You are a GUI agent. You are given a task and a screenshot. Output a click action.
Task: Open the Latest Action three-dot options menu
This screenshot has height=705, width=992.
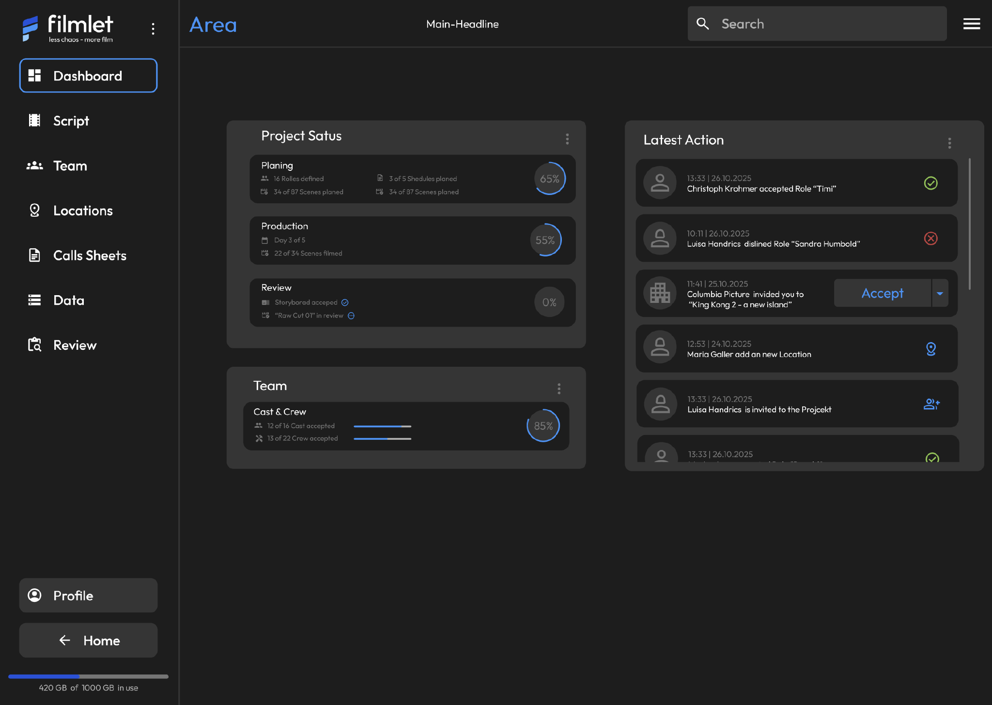pos(949,143)
